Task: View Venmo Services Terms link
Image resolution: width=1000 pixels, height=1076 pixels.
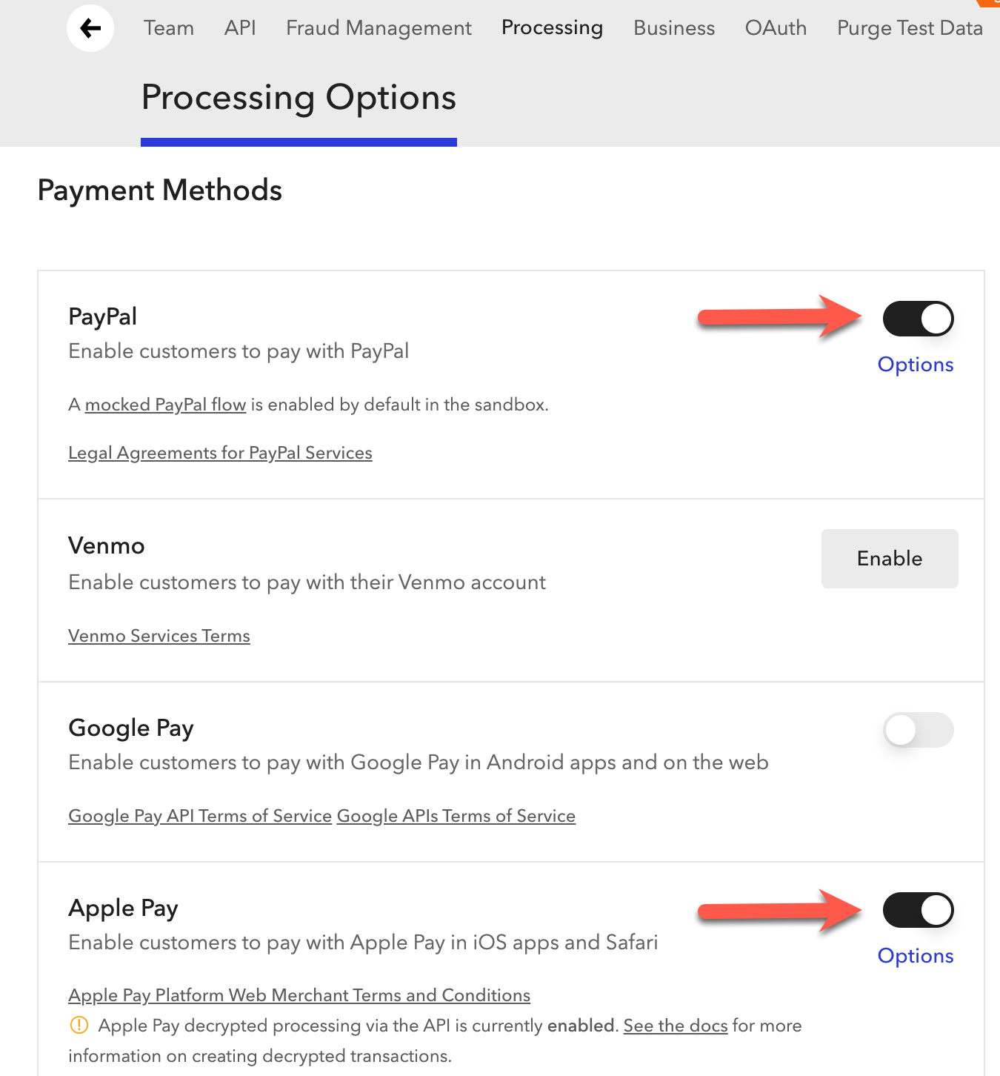Action: point(159,636)
